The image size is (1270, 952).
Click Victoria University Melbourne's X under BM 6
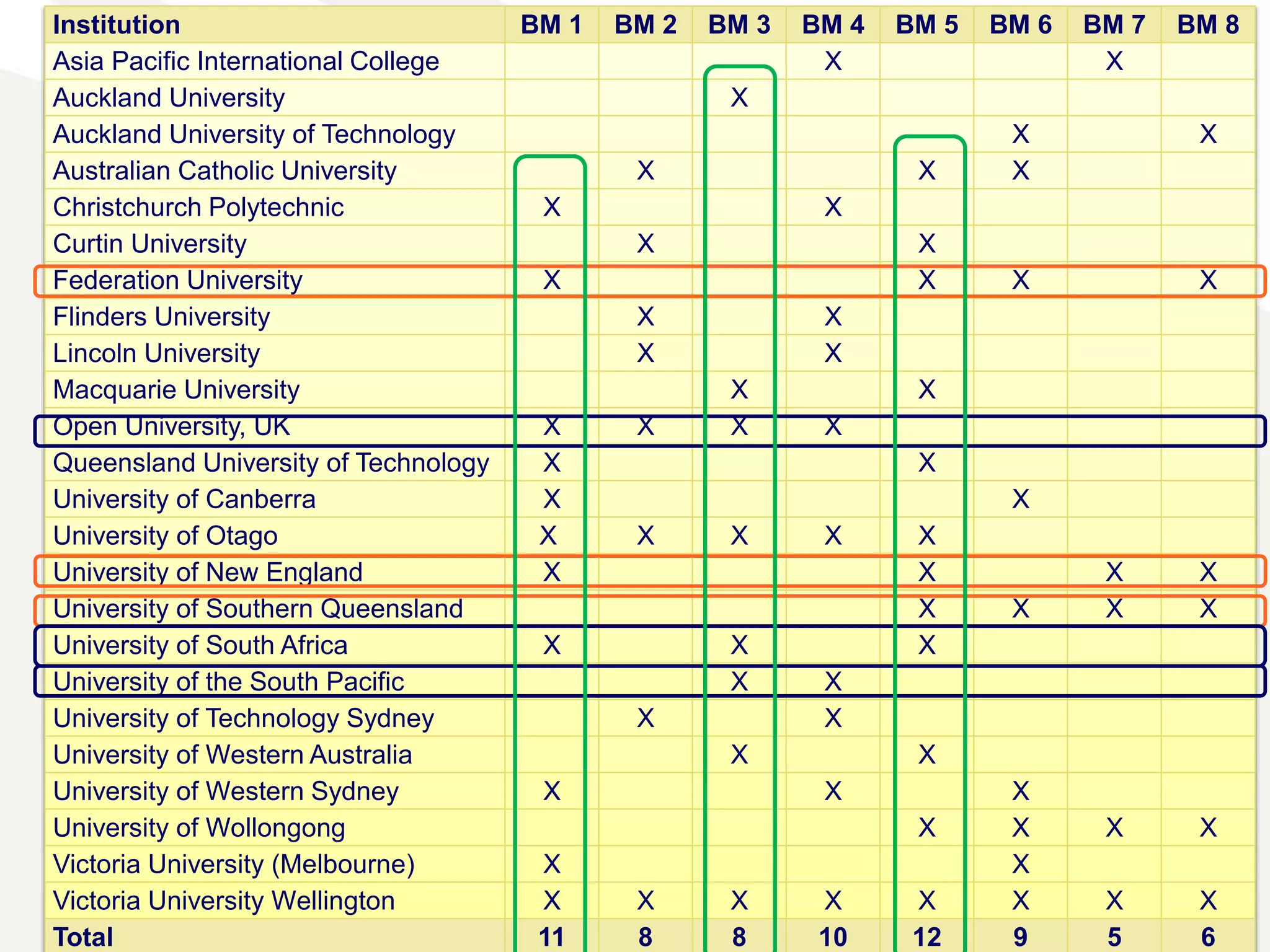(x=1021, y=864)
